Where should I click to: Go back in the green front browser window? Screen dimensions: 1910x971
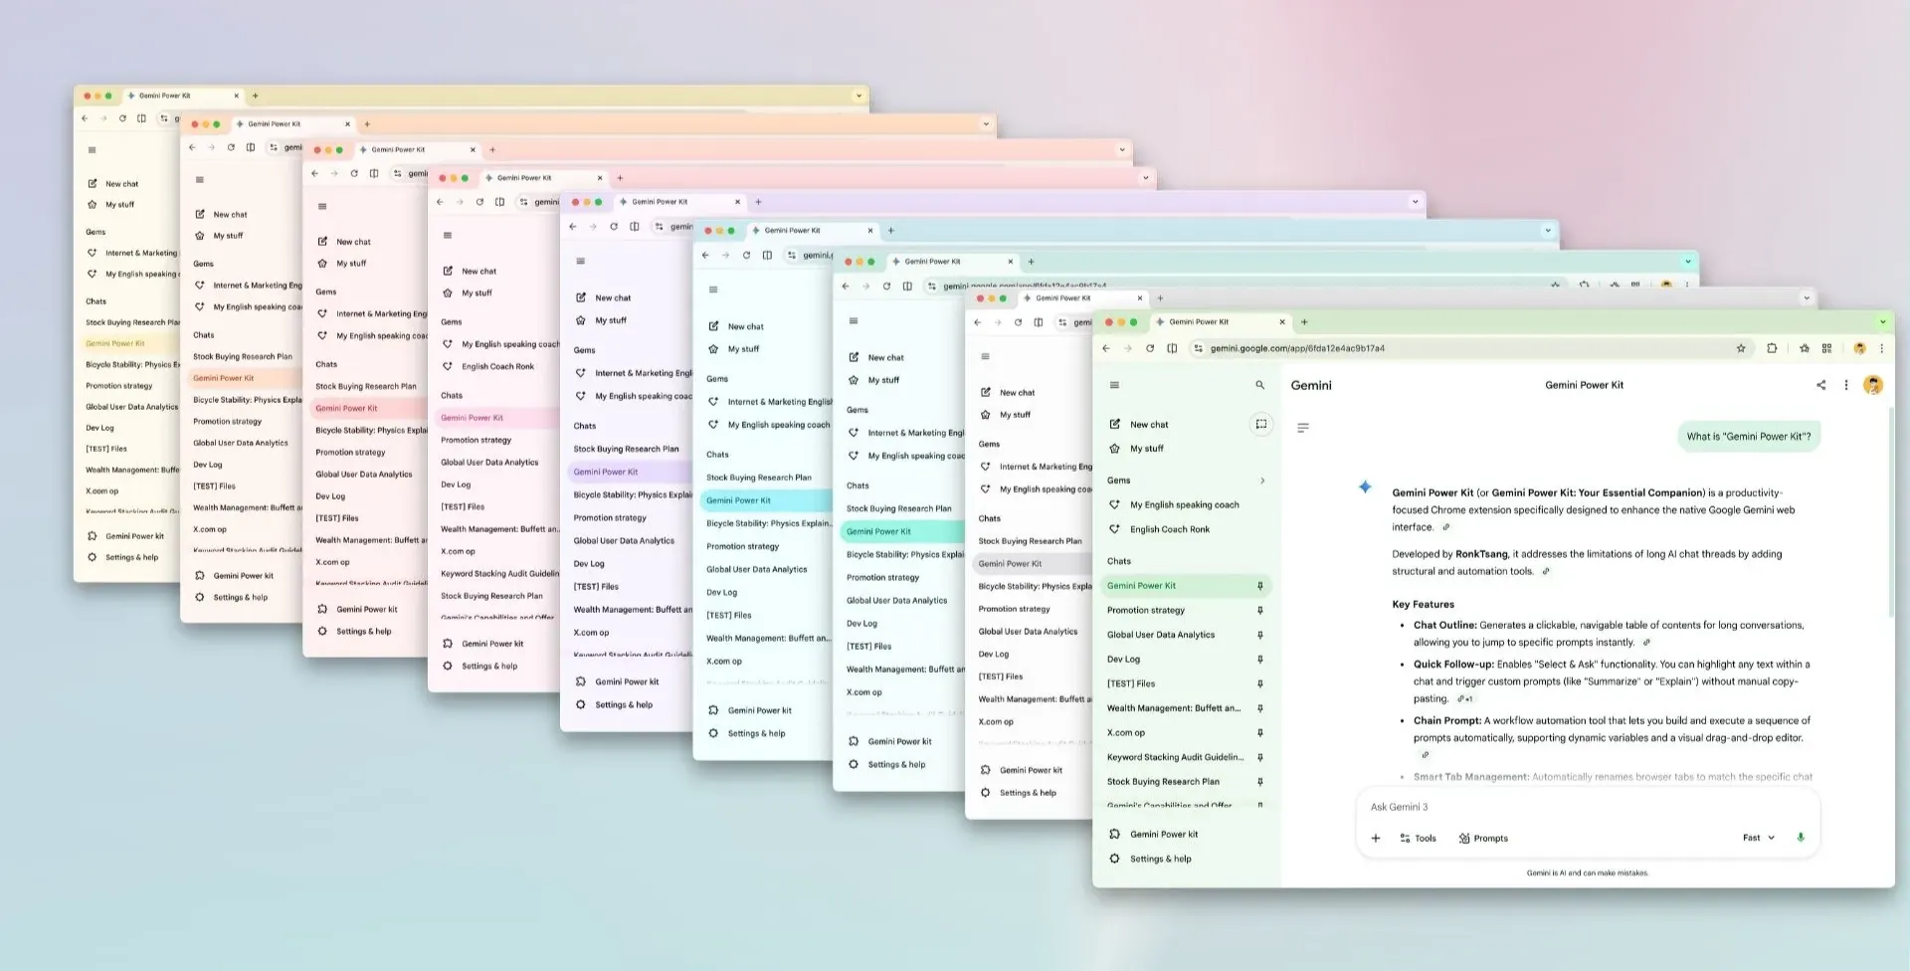[1105, 348]
